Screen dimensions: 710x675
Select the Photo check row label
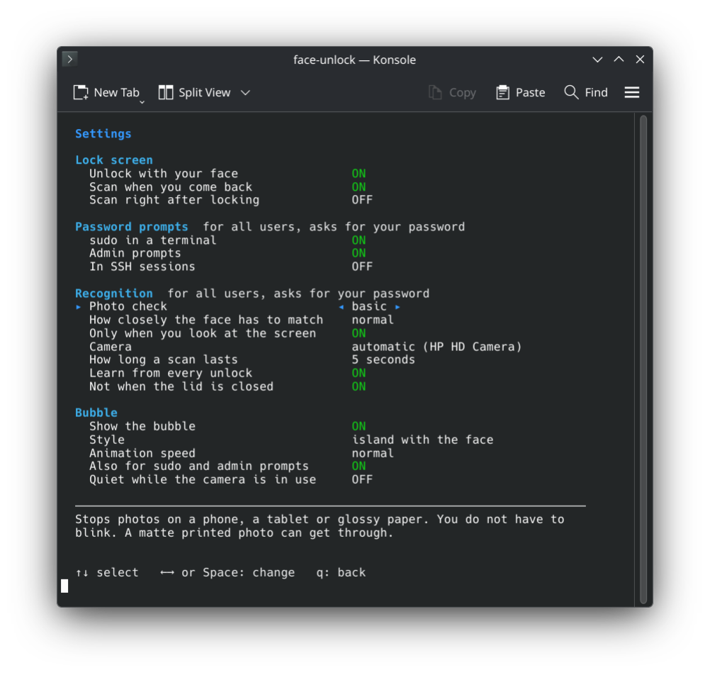(128, 307)
